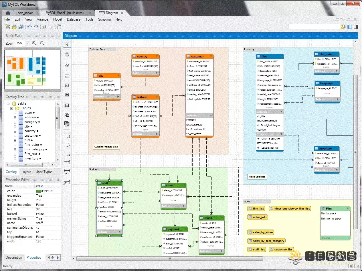Viewport: 362px width, 271px height.
Task: Switch to the dev_server tab
Action: [x=25, y=13]
